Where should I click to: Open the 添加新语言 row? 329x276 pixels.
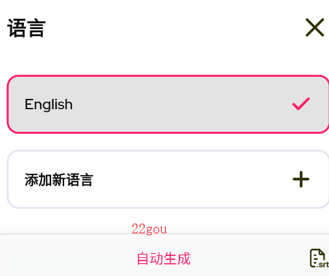[168, 179]
